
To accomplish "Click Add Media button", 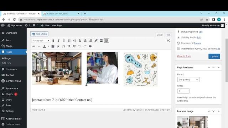I will click(x=40, y=34).
